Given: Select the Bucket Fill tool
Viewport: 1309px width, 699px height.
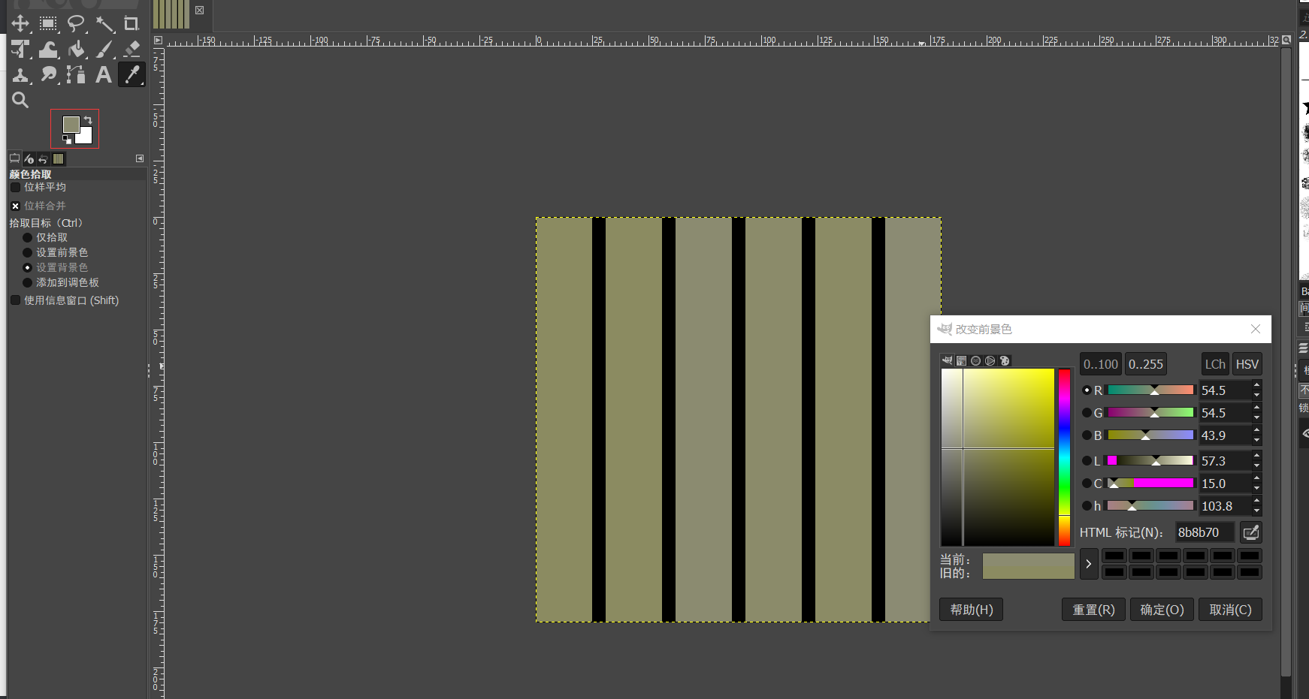Looking at the screenshot, I should coord(76,50).
